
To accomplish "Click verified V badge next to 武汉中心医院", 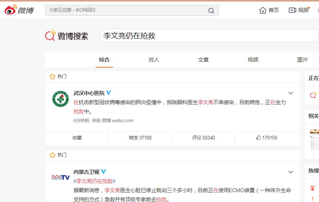I will click(109, 93).
